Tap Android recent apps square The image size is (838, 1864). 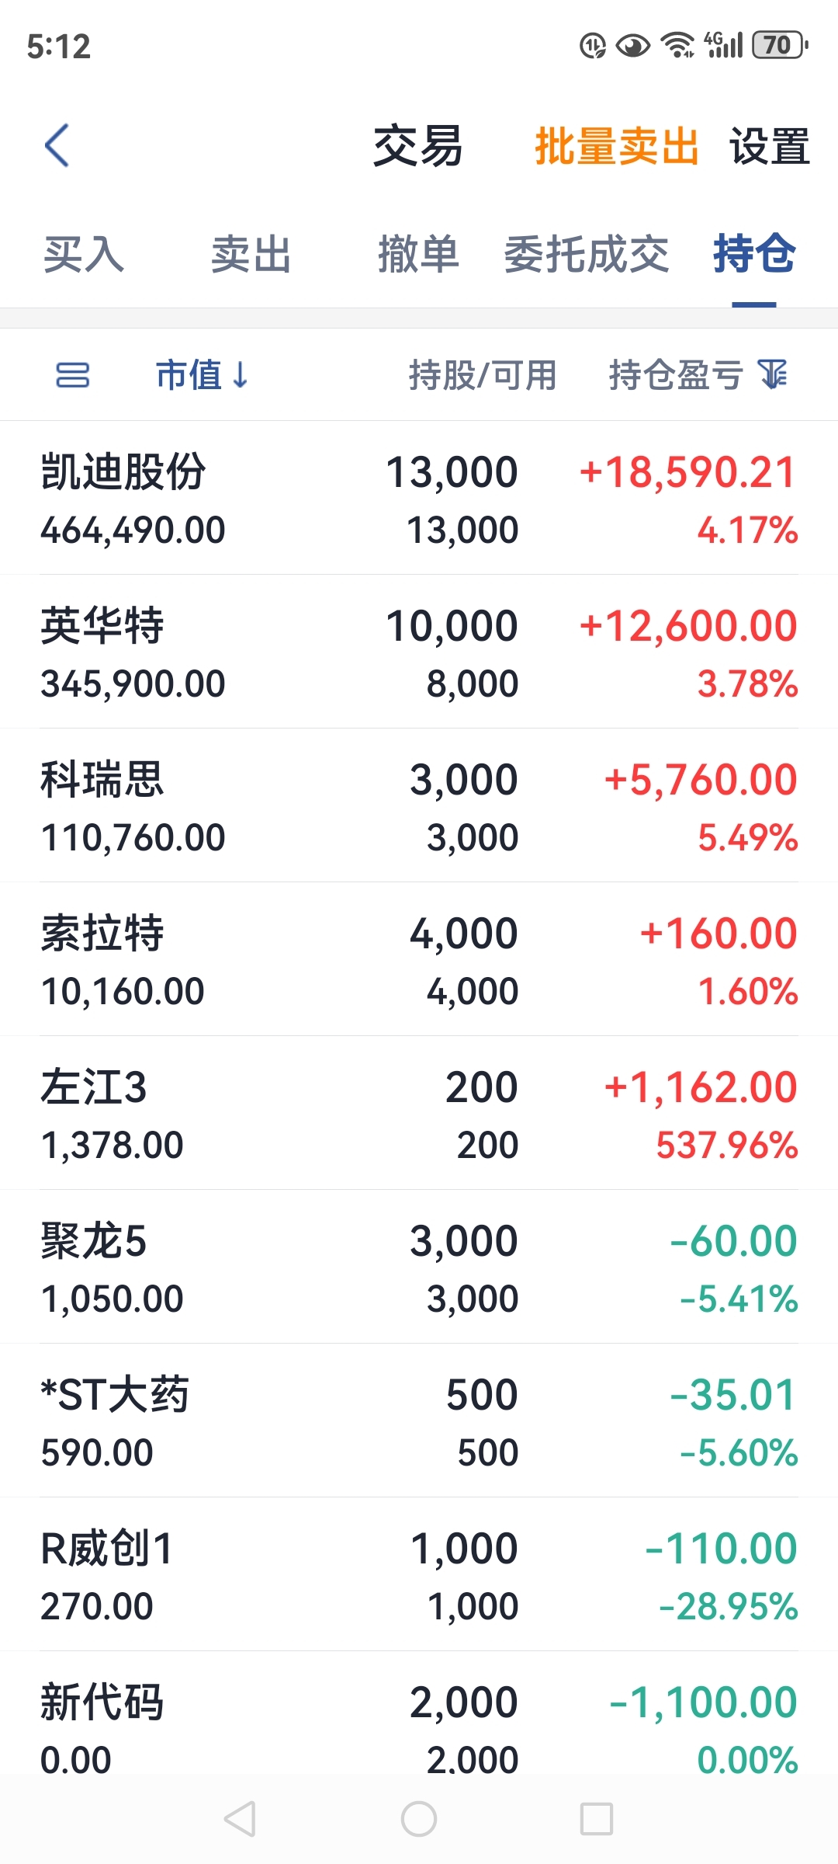597,1818
